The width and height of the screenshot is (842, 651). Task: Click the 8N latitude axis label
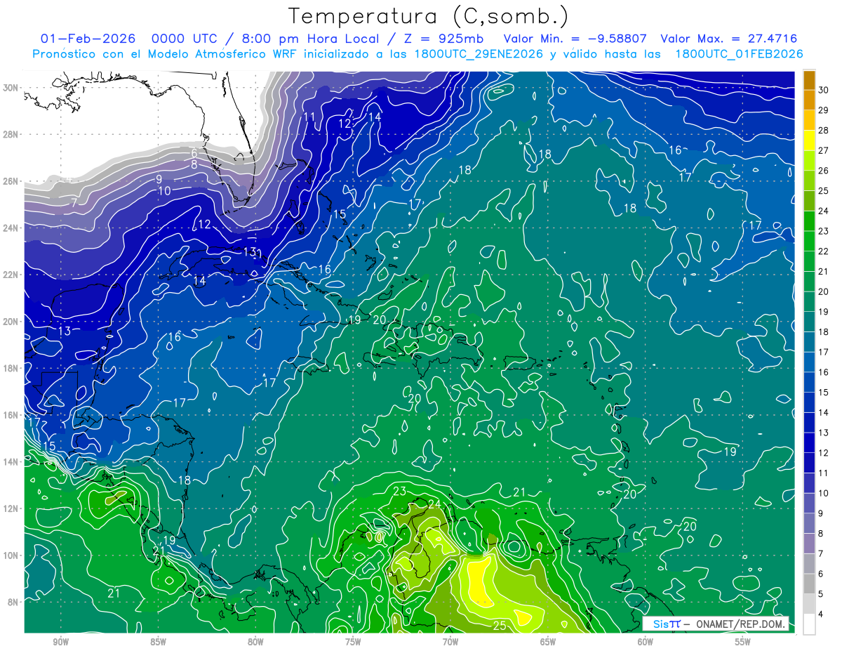pos(13,602)
